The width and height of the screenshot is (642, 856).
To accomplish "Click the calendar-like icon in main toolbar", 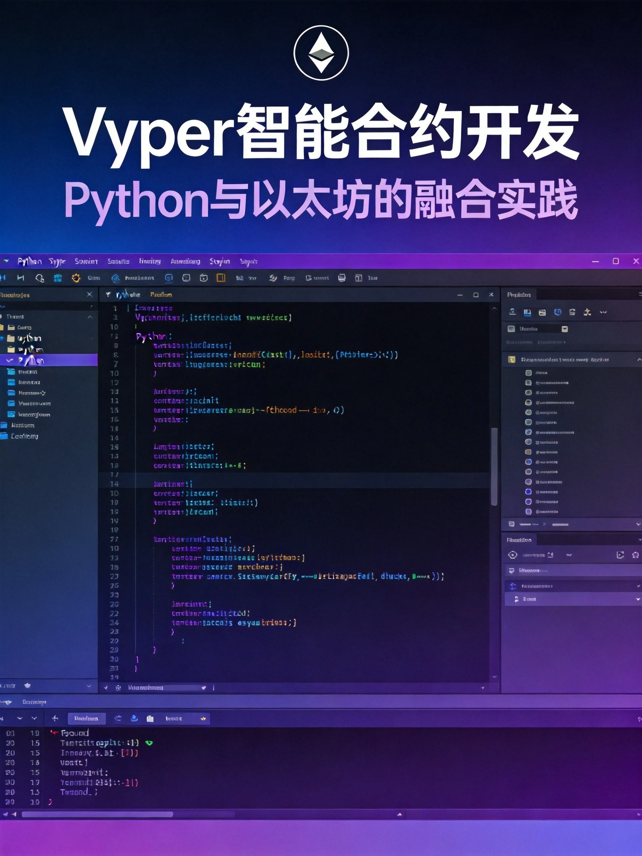I will click(x=204, y=278).
